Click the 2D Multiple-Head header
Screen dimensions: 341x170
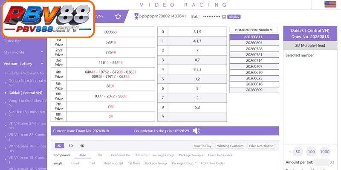pyautogui.click(x=310, y=45)
